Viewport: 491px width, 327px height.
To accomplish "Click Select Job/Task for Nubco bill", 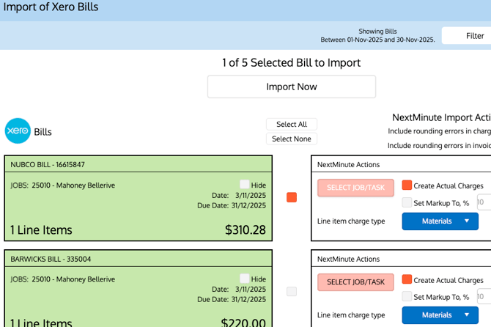I will (355, 188).
